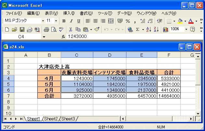
Task: Open a file with the folder icon
Action: [14, 30]
